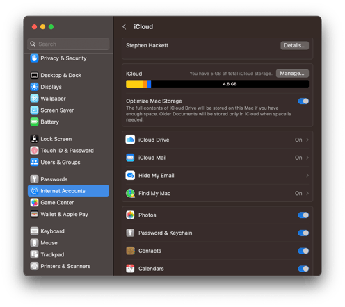This screenshot has width=345, height=307.
Task: Open Hide My Email via its chevron
Action: 307,176
